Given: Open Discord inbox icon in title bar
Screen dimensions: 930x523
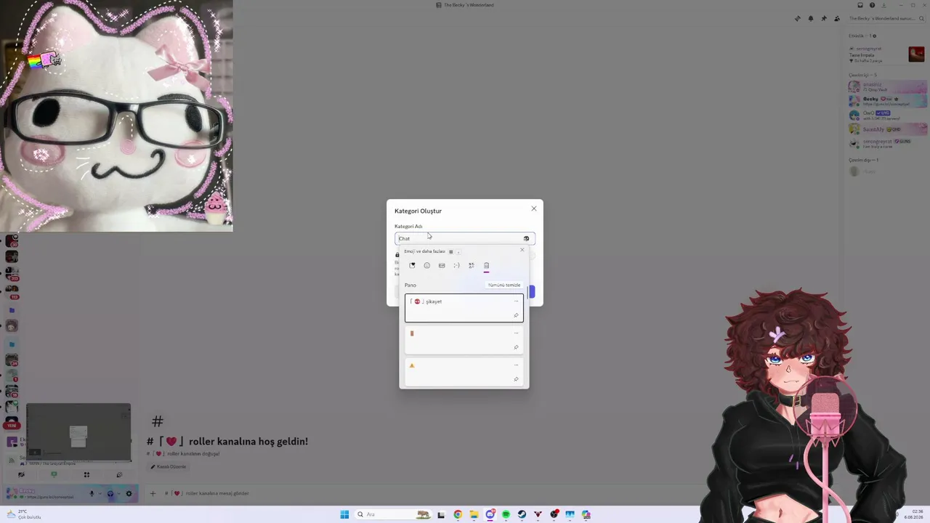Looking at the screenshot, I should [x=860, y=5].
